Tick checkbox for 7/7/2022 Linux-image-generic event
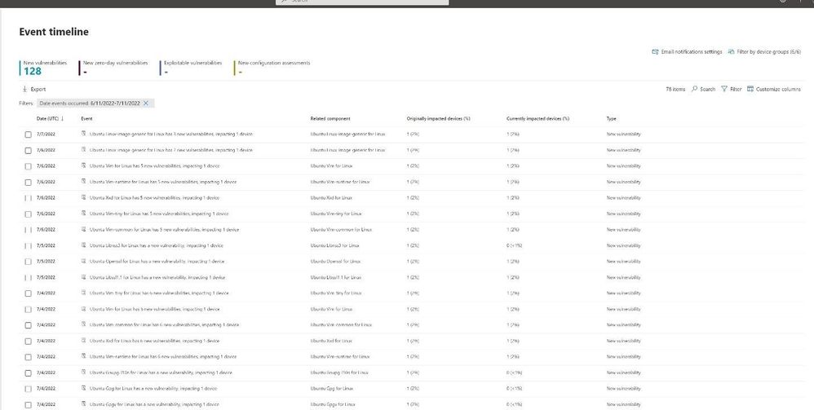Image resolution: width=814 pixels, height=410 pixels. 28,134
